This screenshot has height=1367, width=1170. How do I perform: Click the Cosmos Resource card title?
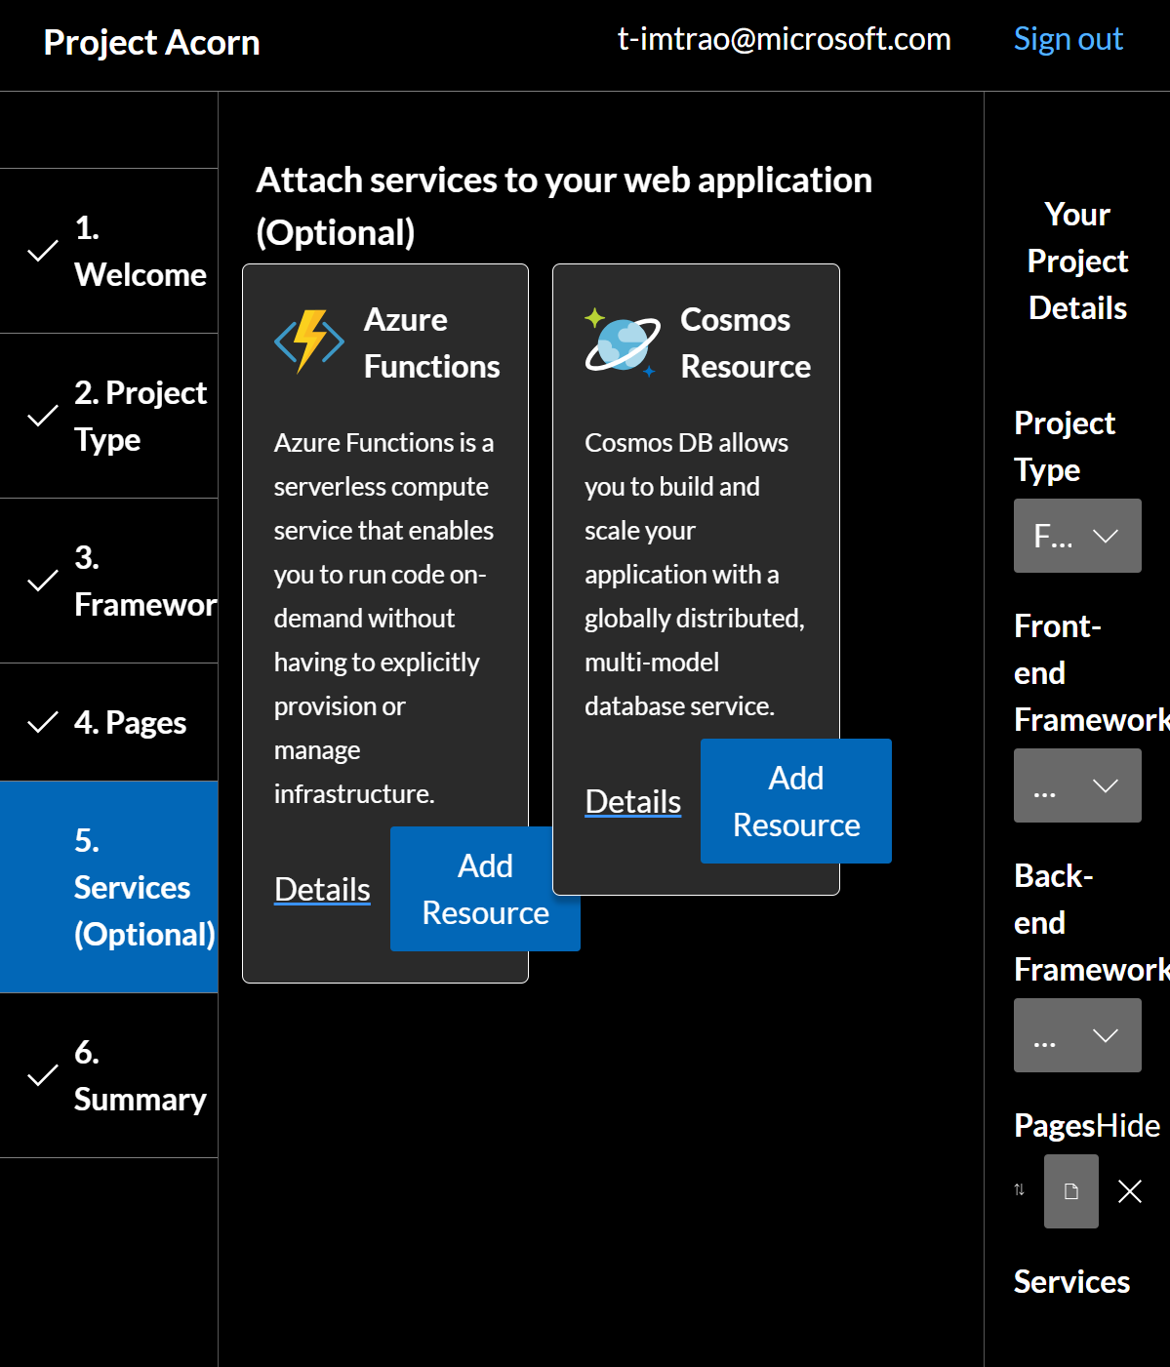pyautogui.click(x=746, y=342)
